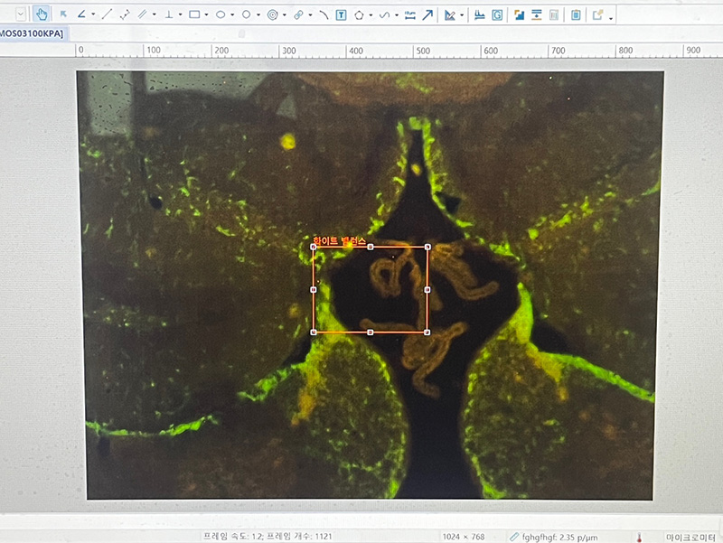Select the polygon drawing tool
This screenshot has height=543, width=723.
[x=360, y=14]
